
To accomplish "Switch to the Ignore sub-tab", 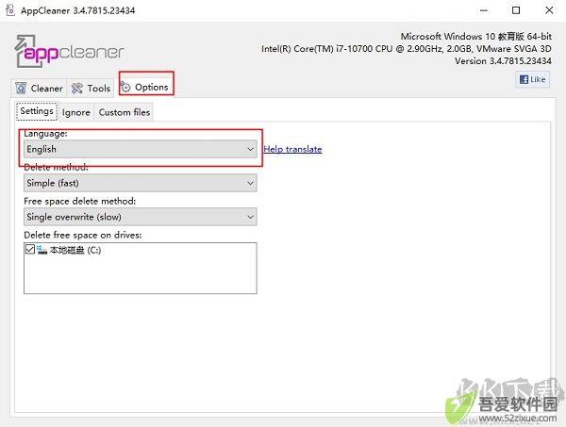I will point(75,112).
